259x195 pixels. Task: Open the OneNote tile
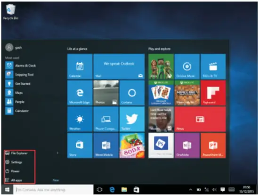click(187, 146)
